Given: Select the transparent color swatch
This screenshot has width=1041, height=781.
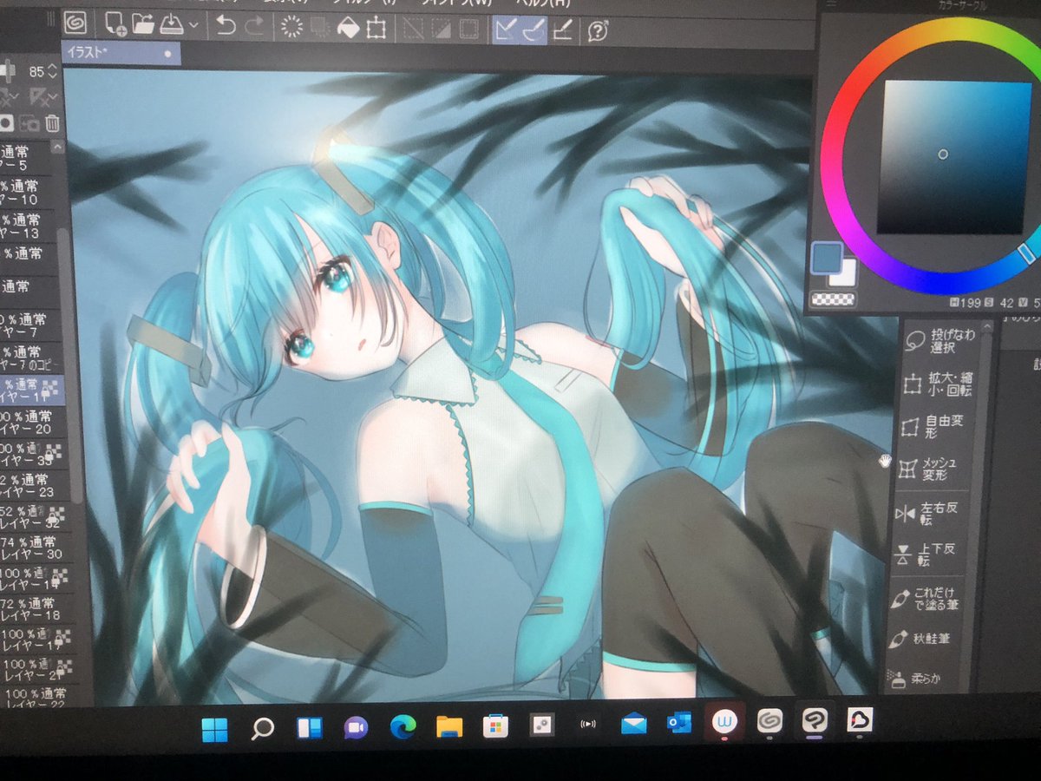Looking at the screenshot, I should 832,299.
